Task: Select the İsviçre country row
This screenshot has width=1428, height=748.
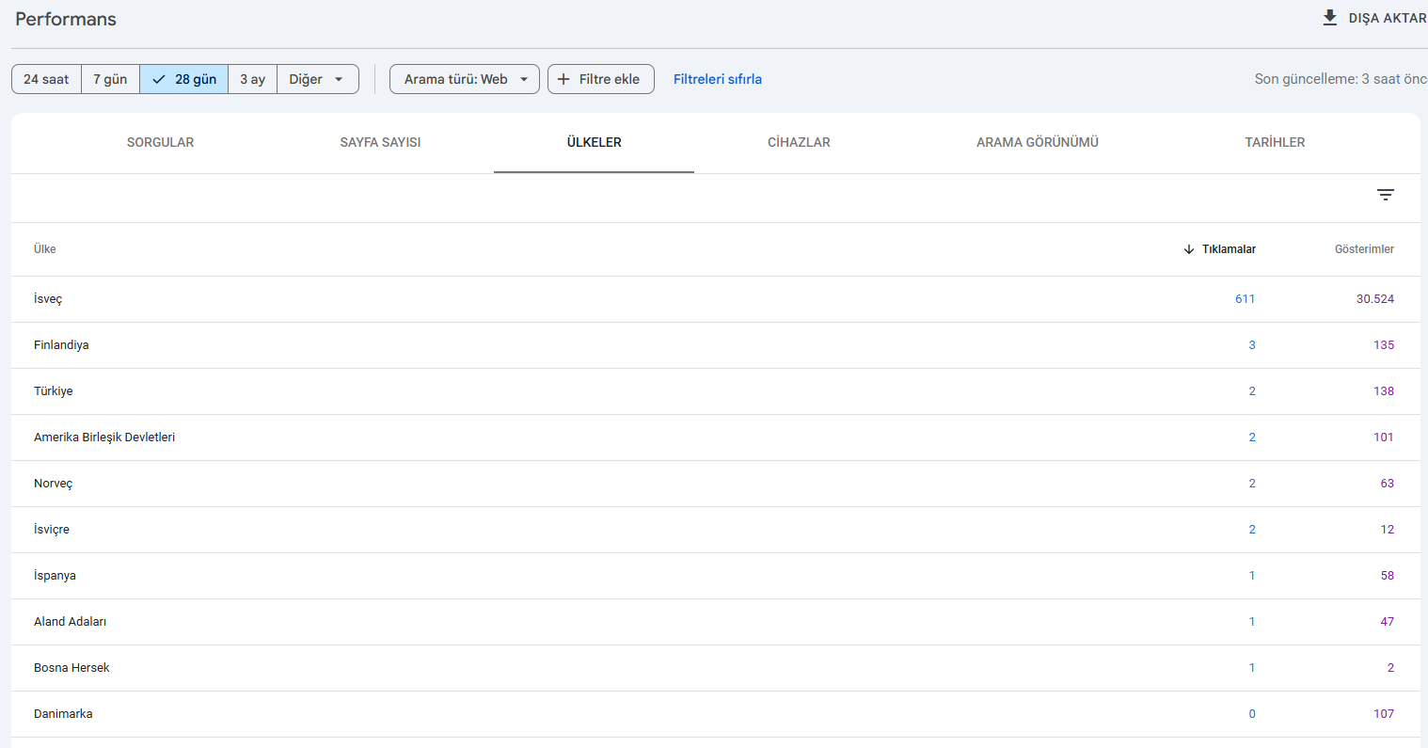Action: click(x=716, y=530)
